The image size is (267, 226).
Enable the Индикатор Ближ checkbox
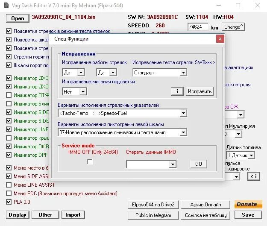tap(9, 103)
